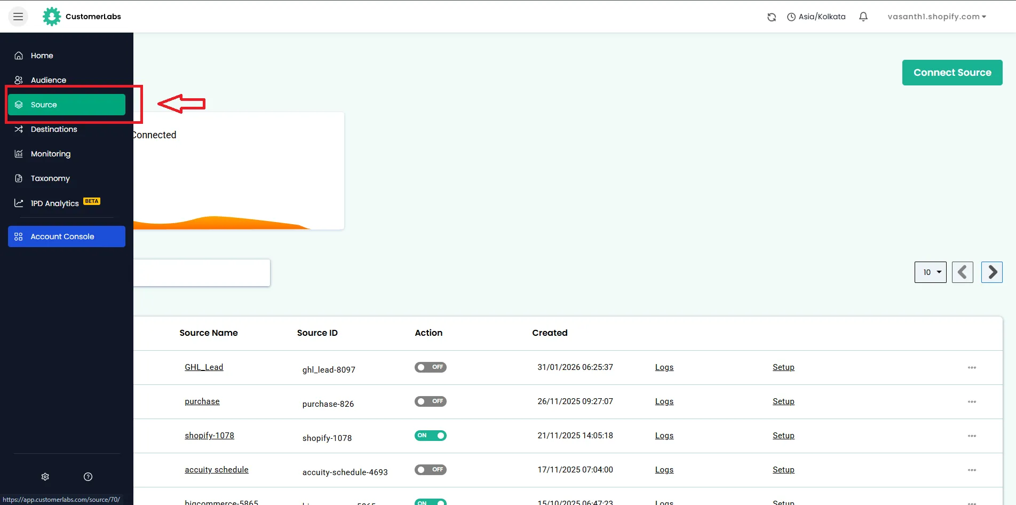Open purchase source name link
Image resolution: width=1016 pixels, height=505 pixels.
202,401
